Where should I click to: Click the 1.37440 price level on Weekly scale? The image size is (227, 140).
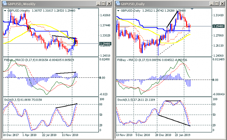click(105, 25)
